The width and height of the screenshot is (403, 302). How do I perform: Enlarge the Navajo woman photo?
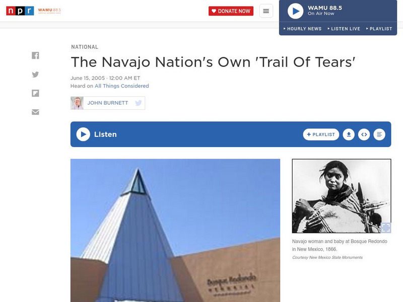click(385, 228)
